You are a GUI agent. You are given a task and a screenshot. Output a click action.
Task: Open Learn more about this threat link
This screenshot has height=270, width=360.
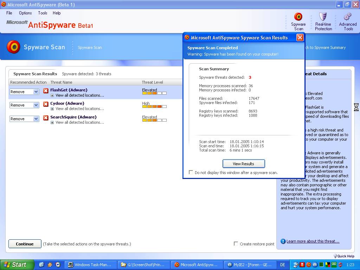pyautogui.click(x=313, y=241)
